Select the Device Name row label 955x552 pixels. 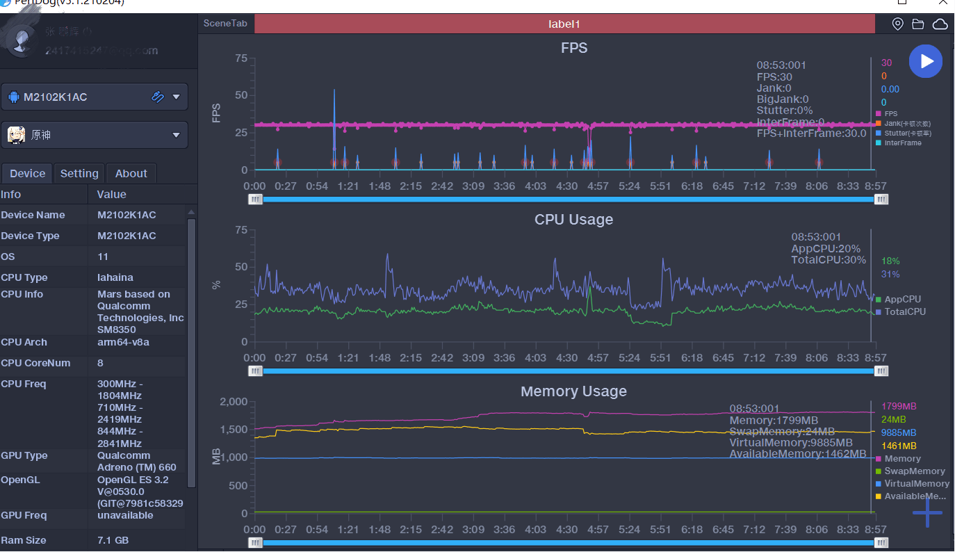point(33,215)
